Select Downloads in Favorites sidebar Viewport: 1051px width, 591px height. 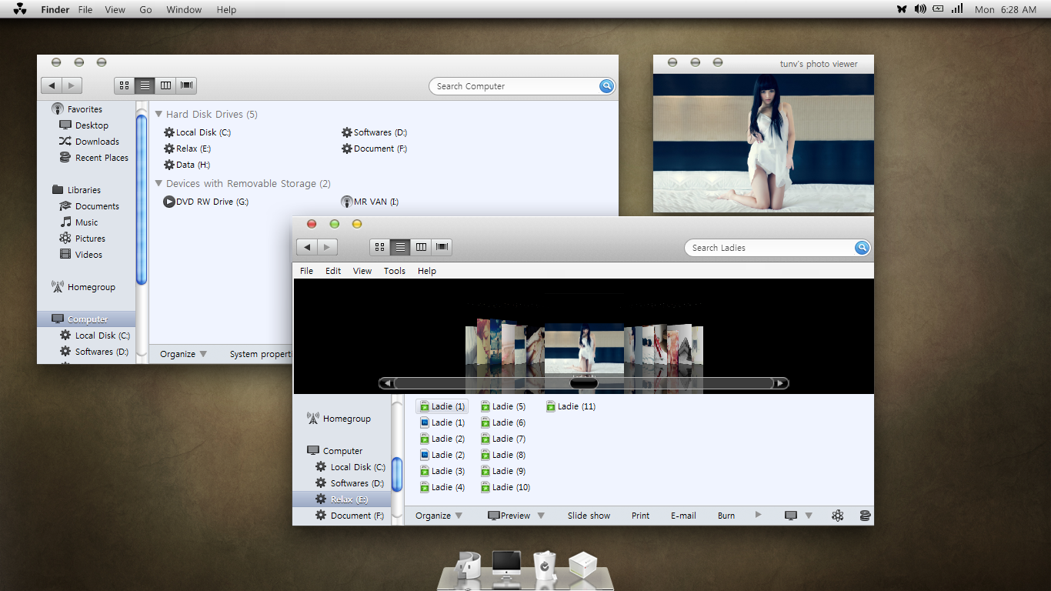[x=89, y=142]
